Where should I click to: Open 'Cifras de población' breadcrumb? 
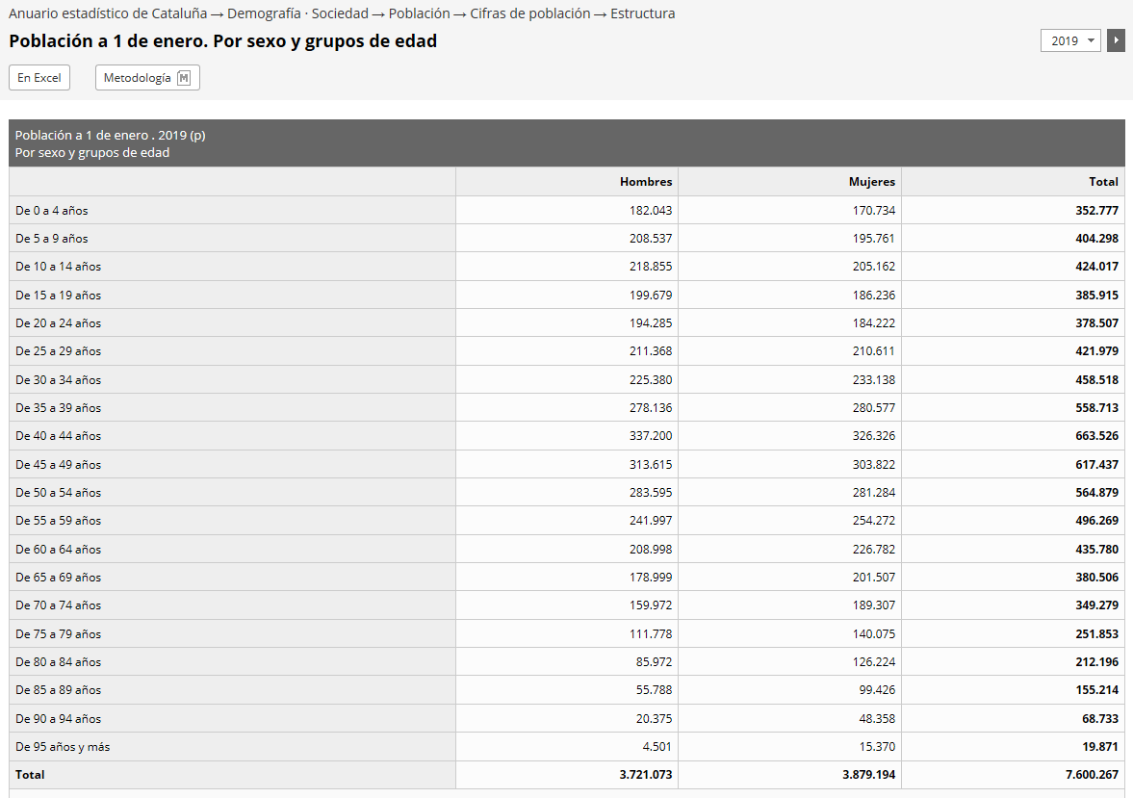tap(529, 13)
